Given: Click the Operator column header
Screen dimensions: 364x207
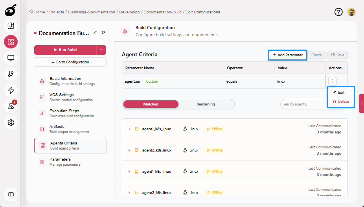Looking at the screenshot, I should coord(235,68).
